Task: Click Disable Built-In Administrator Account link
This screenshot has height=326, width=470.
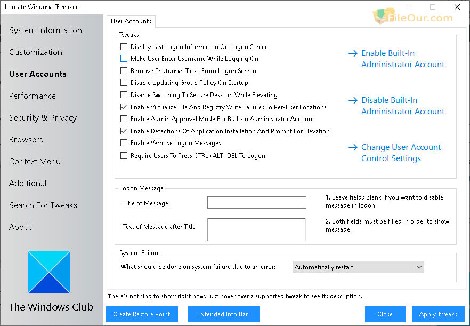Action: 403,106
